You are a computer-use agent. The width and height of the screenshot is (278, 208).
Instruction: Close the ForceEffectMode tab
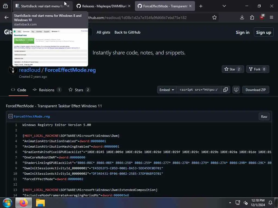coord(190,6)
